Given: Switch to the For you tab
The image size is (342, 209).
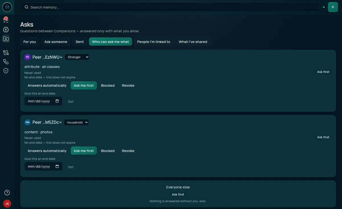Looking at the screenshot, I should click(x=30, y=42).
